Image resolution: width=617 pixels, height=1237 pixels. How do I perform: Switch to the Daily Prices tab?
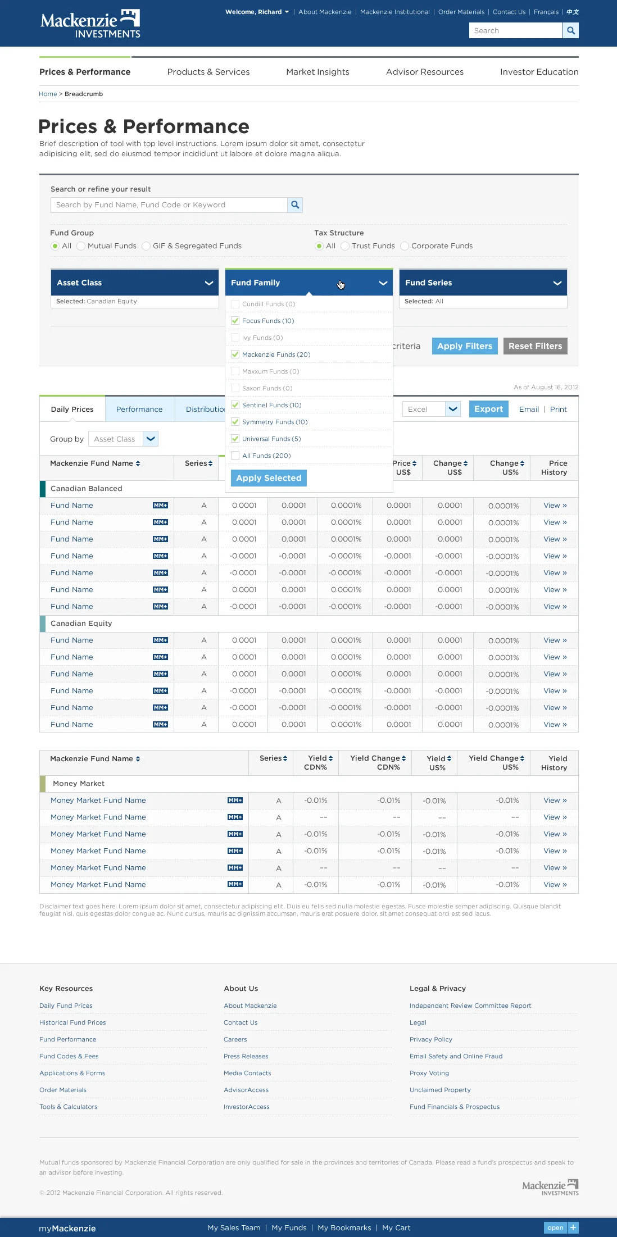72,410
